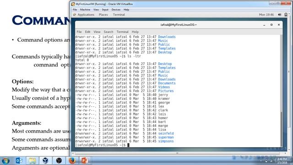
Task: Minimize the terminal window
Action: pyautogui.click(x=264, y=25)
